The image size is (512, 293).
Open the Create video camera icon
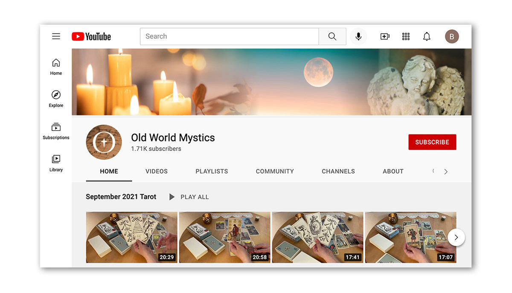pyautogui.click(x=385, y=37)
